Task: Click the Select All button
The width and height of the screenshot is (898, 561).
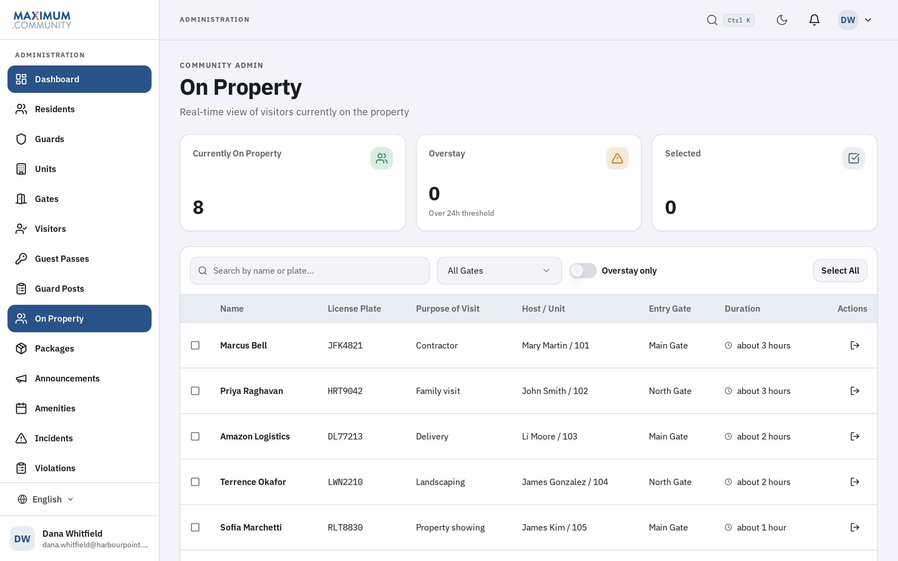Action: coord(840,271)
